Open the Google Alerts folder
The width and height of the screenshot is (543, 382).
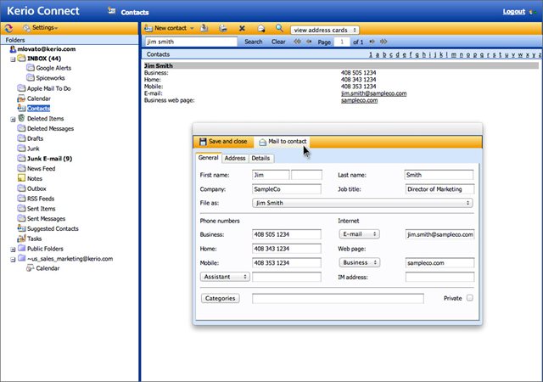pos(53,68)
